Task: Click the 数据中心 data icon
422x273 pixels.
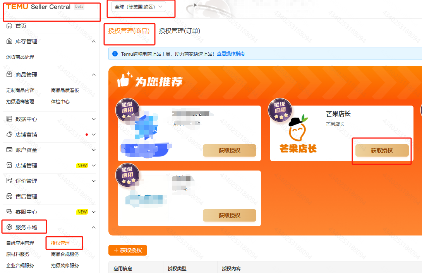Action: point(9,119)
